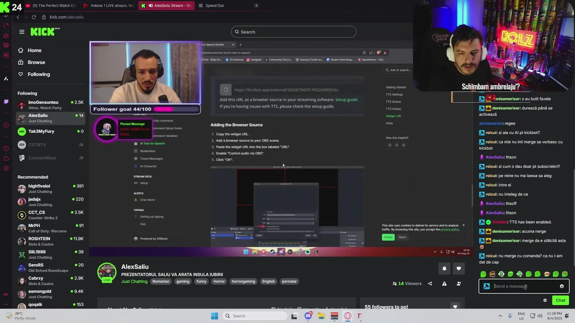Select the funny tag

coord(201,281)
